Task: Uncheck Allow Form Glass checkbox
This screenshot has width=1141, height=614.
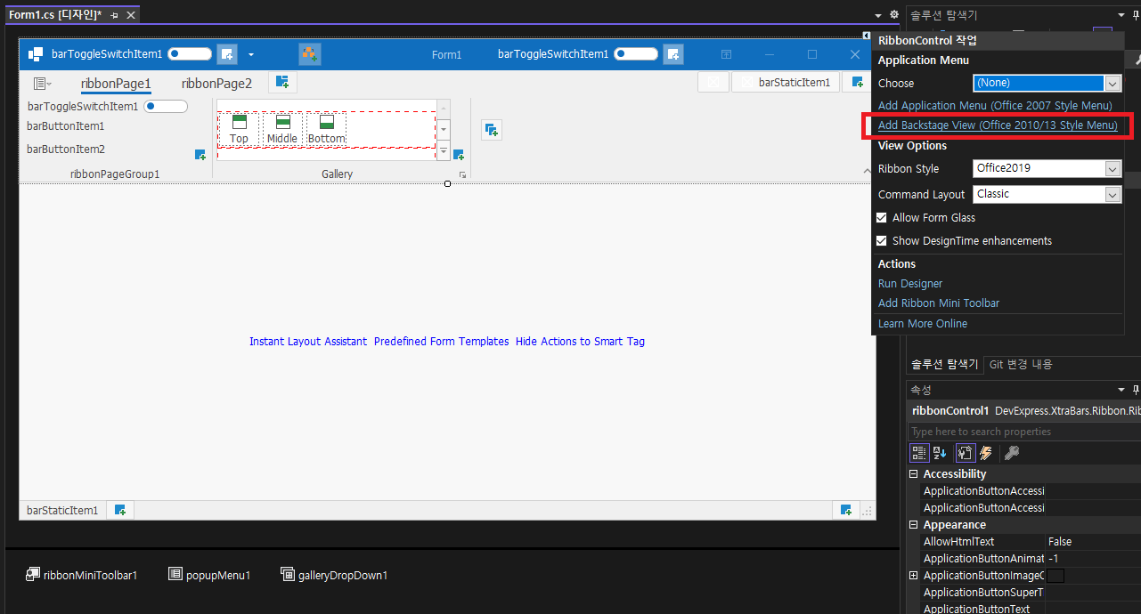Action: click(x=882, y=217)
